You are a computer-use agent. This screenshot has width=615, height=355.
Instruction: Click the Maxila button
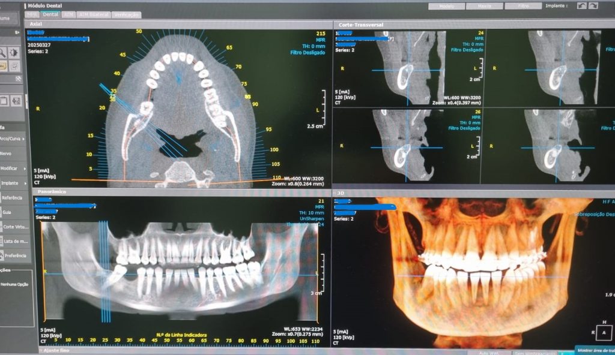(484, 6)
